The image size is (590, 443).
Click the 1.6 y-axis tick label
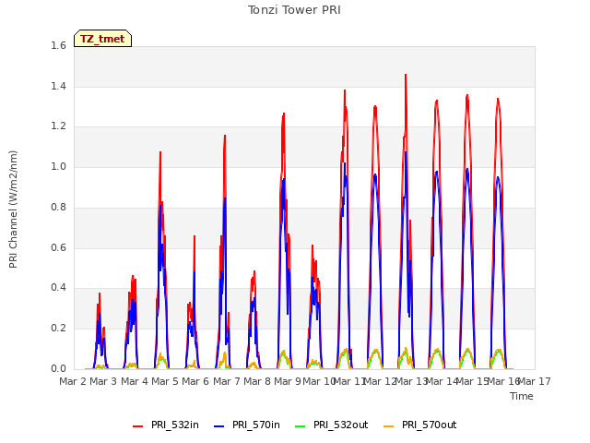(58, 45)
